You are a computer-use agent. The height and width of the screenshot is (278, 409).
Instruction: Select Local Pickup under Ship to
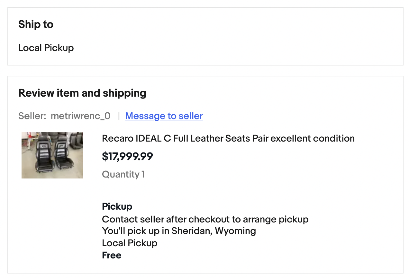click(x=46, y=48)
